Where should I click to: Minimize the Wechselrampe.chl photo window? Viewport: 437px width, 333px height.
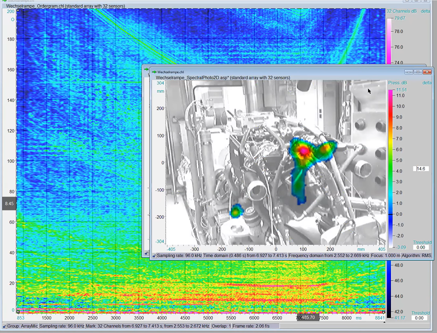(409, 72)
